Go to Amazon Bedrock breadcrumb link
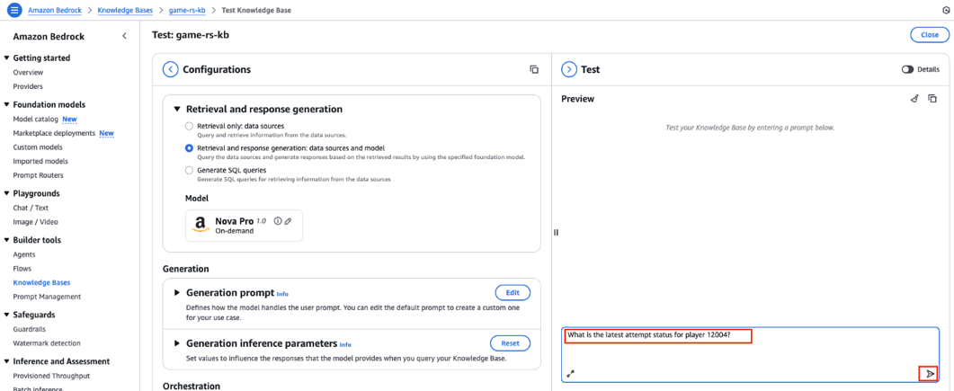The image size is (954, 391). 55,11
